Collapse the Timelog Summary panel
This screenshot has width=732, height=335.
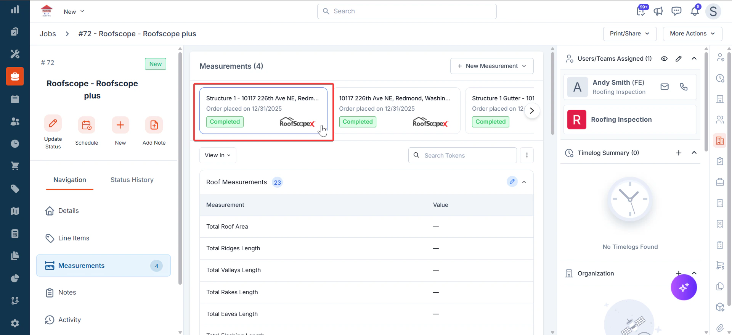pyautogui.click(x=694, y=153)
